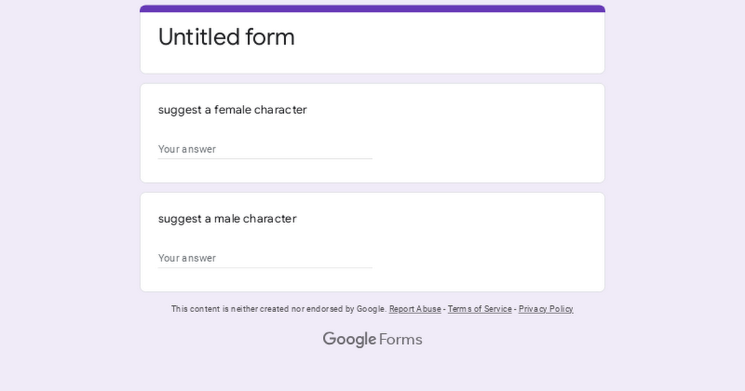Click the word Google in footer logo
This screenshot has width=745, height=391.
(350, 339)
